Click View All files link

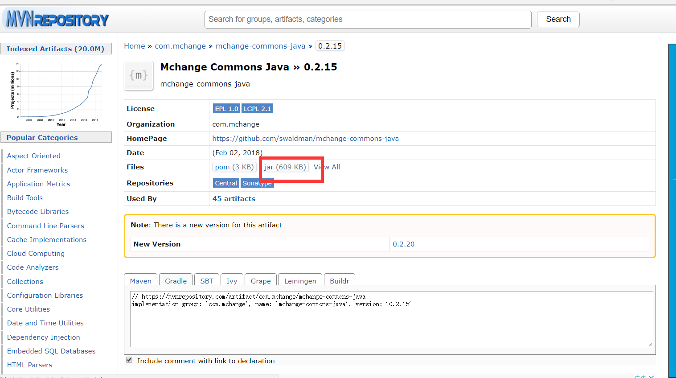click(x=327, y=167)
